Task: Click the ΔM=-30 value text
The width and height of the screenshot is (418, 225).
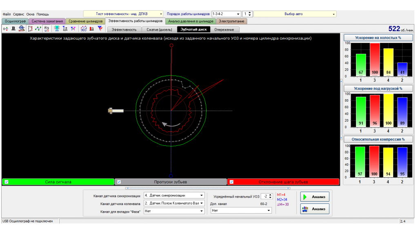Action: [282, 205]
